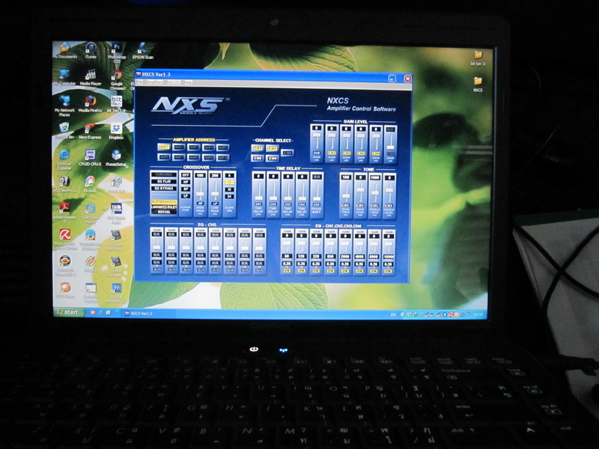Screen dimensions: 599x449
Task: Adjust the CH1 bass level slider
Action: coord(360,190)
